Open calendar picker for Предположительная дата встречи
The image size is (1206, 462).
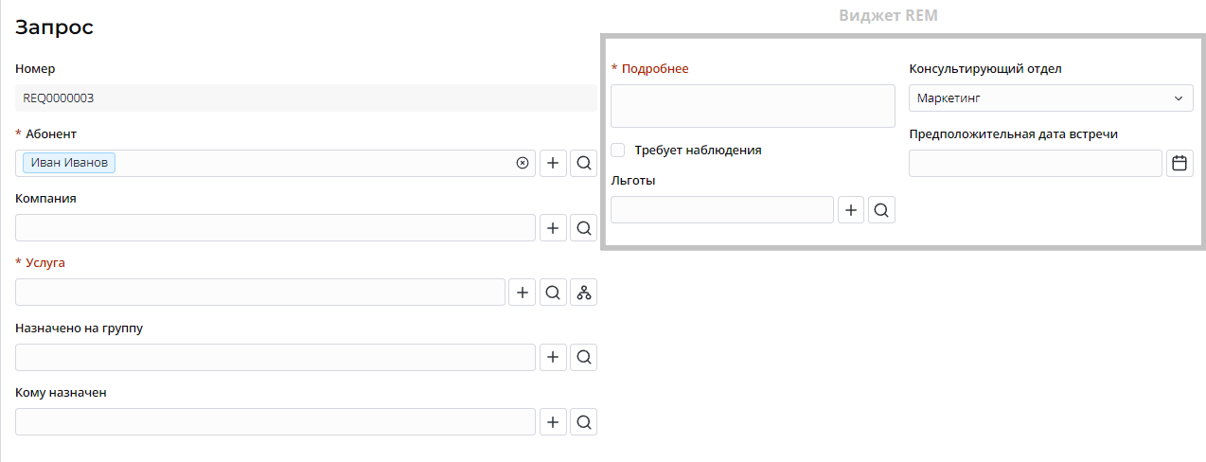click(x=1179, y=164)
